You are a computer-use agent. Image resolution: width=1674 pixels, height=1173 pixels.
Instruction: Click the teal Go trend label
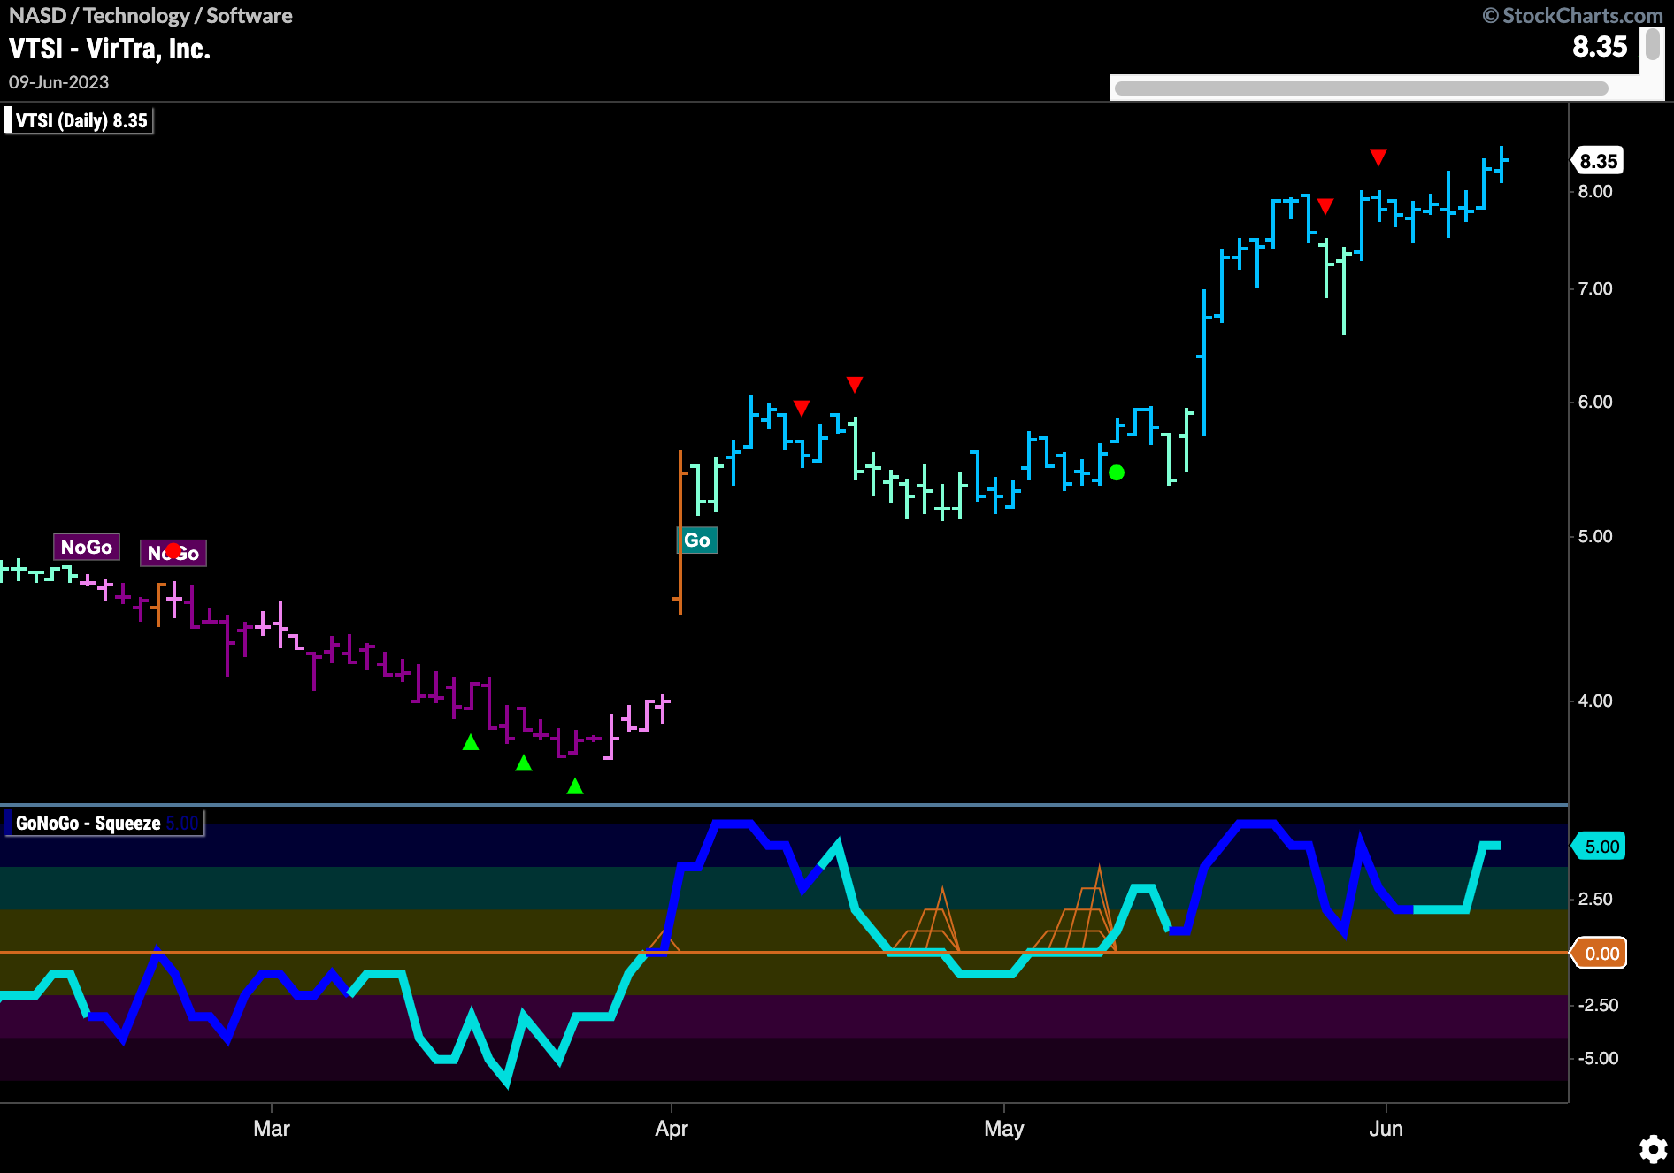point(697,540)
